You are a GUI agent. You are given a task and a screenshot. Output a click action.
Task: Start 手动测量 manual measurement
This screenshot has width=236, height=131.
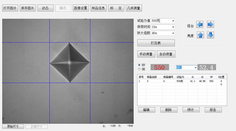point(146,54)
